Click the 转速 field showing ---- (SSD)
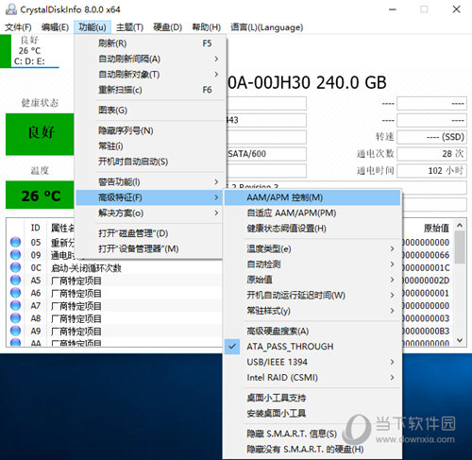 431,137
